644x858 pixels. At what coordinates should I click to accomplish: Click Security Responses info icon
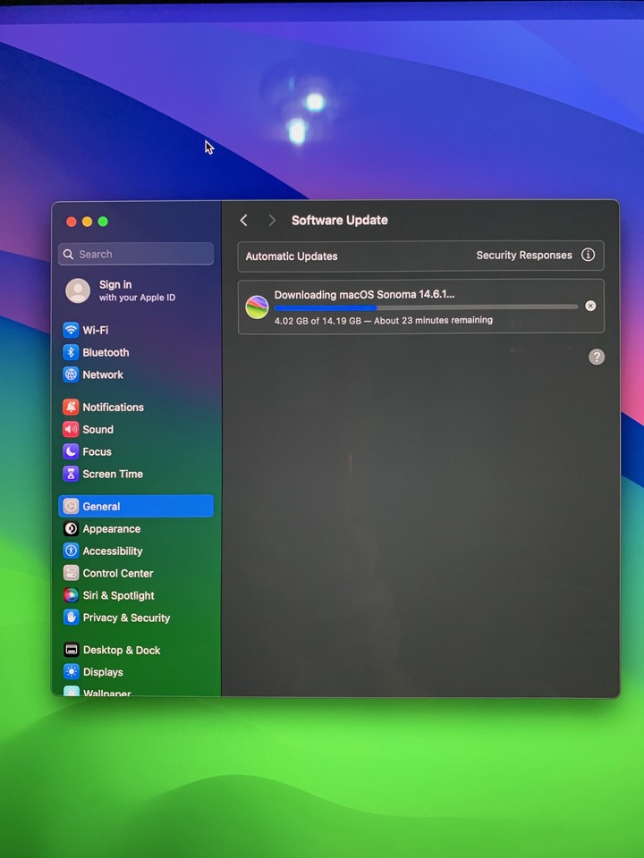click(588, 255)
